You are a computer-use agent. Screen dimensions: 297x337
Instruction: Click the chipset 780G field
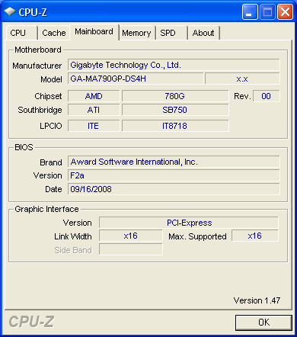(x=175, y=96)
